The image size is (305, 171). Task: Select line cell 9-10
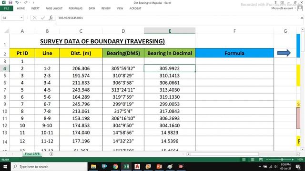click(47, 125)
